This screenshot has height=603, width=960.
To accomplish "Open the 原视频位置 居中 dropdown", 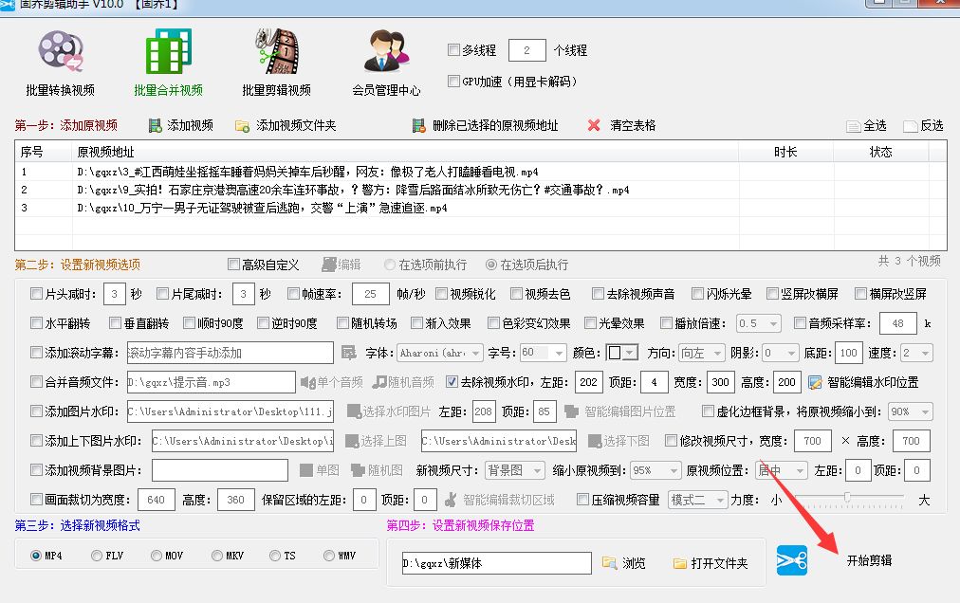I will point(782,470).
